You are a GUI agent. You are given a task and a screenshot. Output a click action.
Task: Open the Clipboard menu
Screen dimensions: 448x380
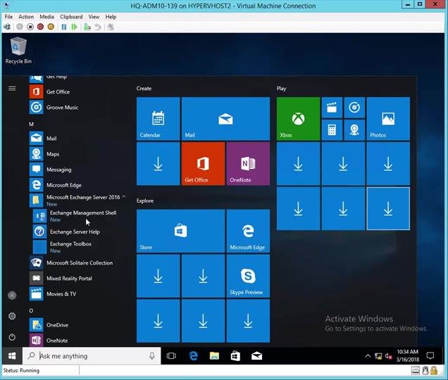click(70, 16)
